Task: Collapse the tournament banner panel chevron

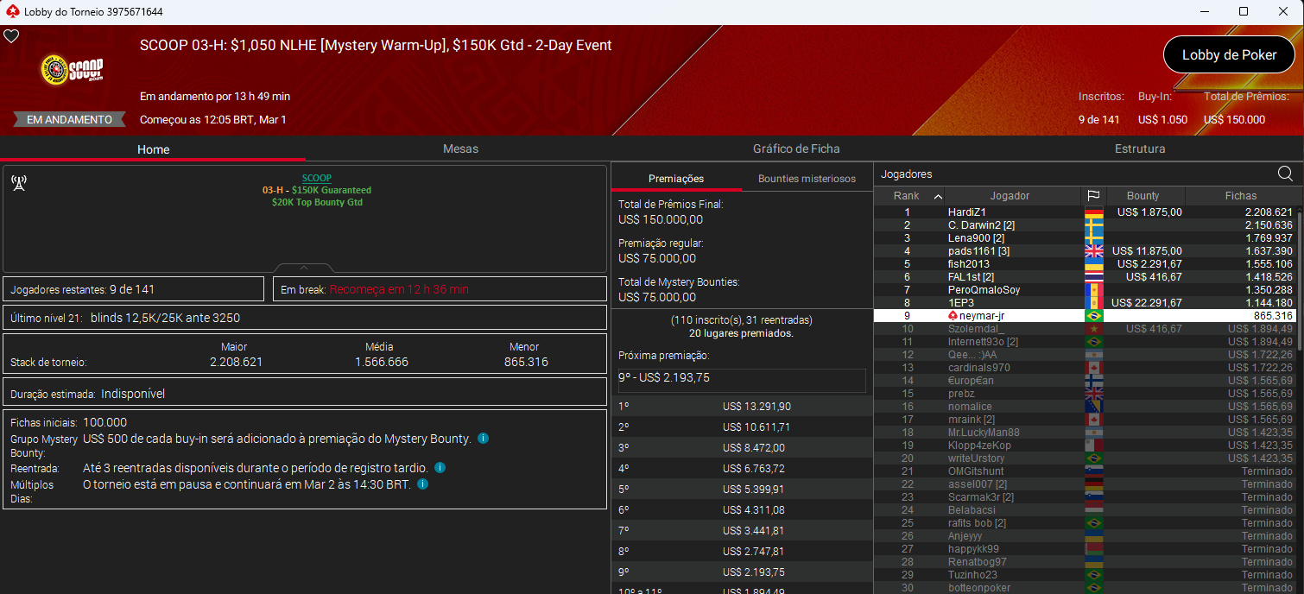Action: click(304, 268)
